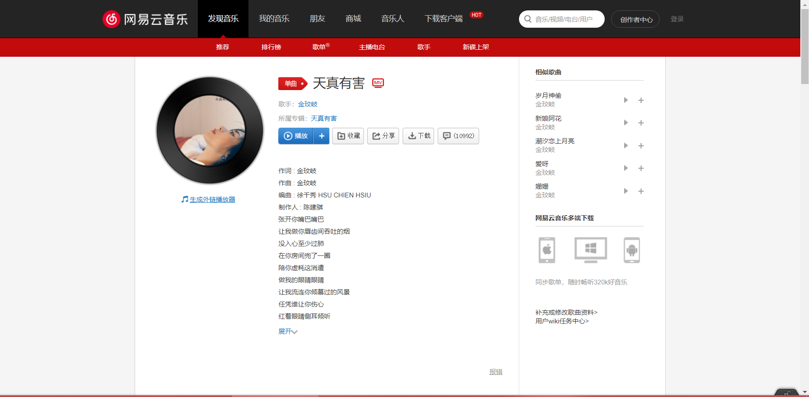Expand full lyrics with 展开
The height and width of the screenshot is (397, 809).
[287, 332]
